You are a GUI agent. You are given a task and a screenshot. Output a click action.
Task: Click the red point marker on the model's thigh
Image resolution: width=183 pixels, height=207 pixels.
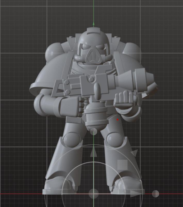coord(118,120)
